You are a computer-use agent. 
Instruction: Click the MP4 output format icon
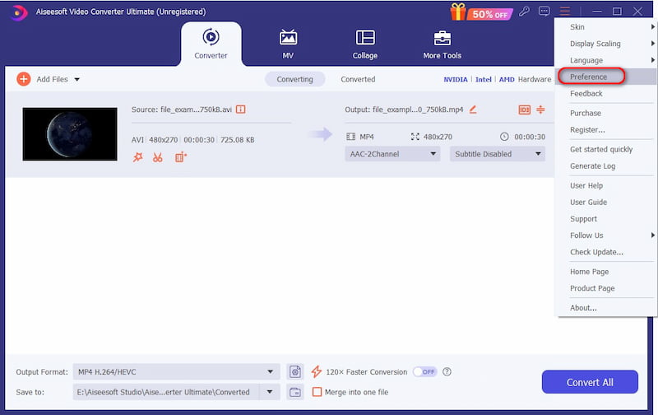pos(351,137)
